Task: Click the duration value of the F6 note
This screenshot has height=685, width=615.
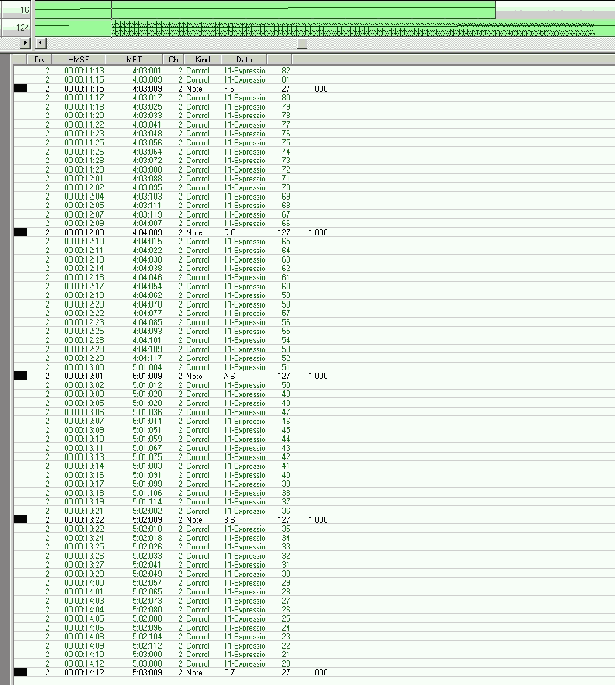Action: [x=320, y=88]
